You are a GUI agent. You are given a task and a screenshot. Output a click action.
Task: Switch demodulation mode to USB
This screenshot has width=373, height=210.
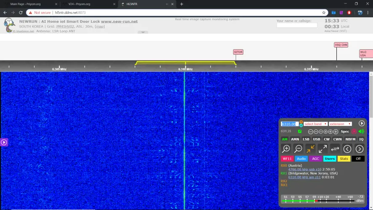pos(317,139)
